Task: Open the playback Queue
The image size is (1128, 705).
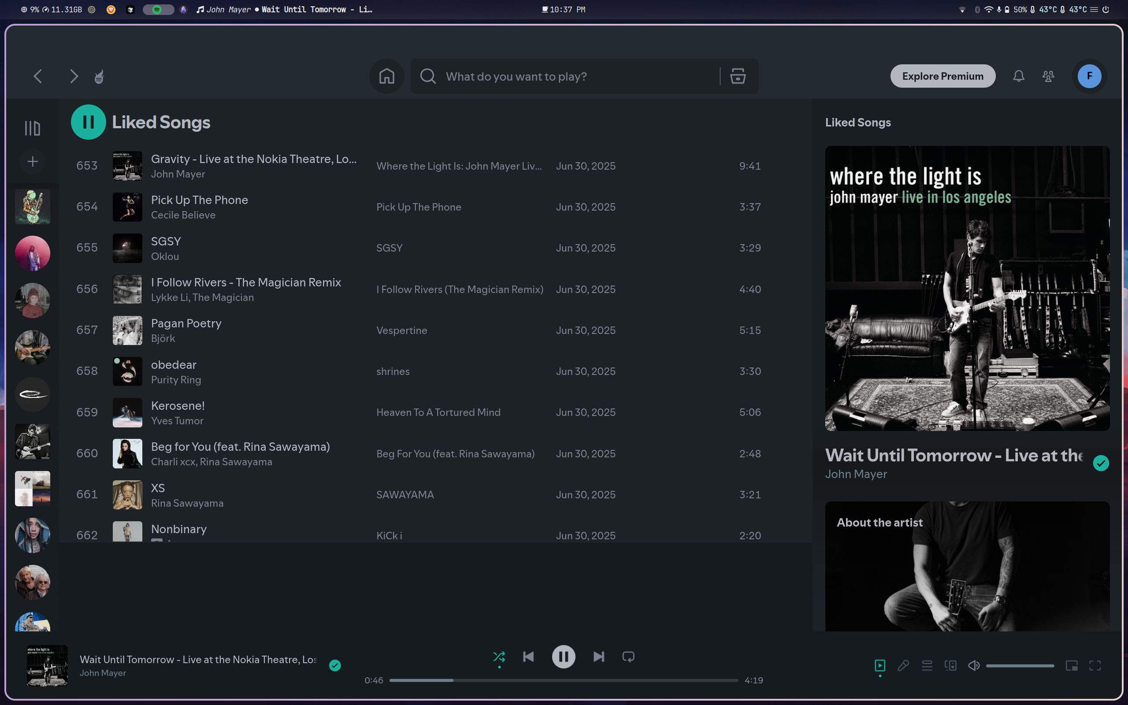Action: pyautogui.click(x=927, y=665)
